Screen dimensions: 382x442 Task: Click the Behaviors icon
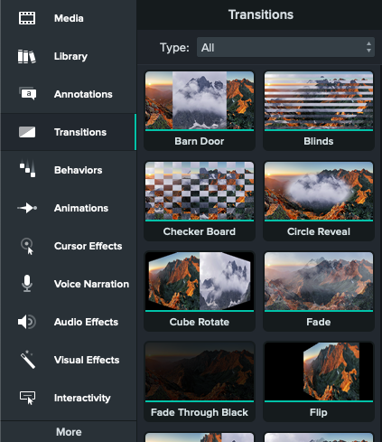click(x=28, y=168)
